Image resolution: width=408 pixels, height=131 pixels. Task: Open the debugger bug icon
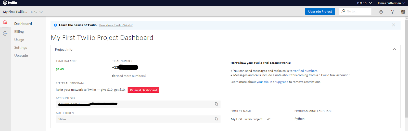tap(381, 12)
